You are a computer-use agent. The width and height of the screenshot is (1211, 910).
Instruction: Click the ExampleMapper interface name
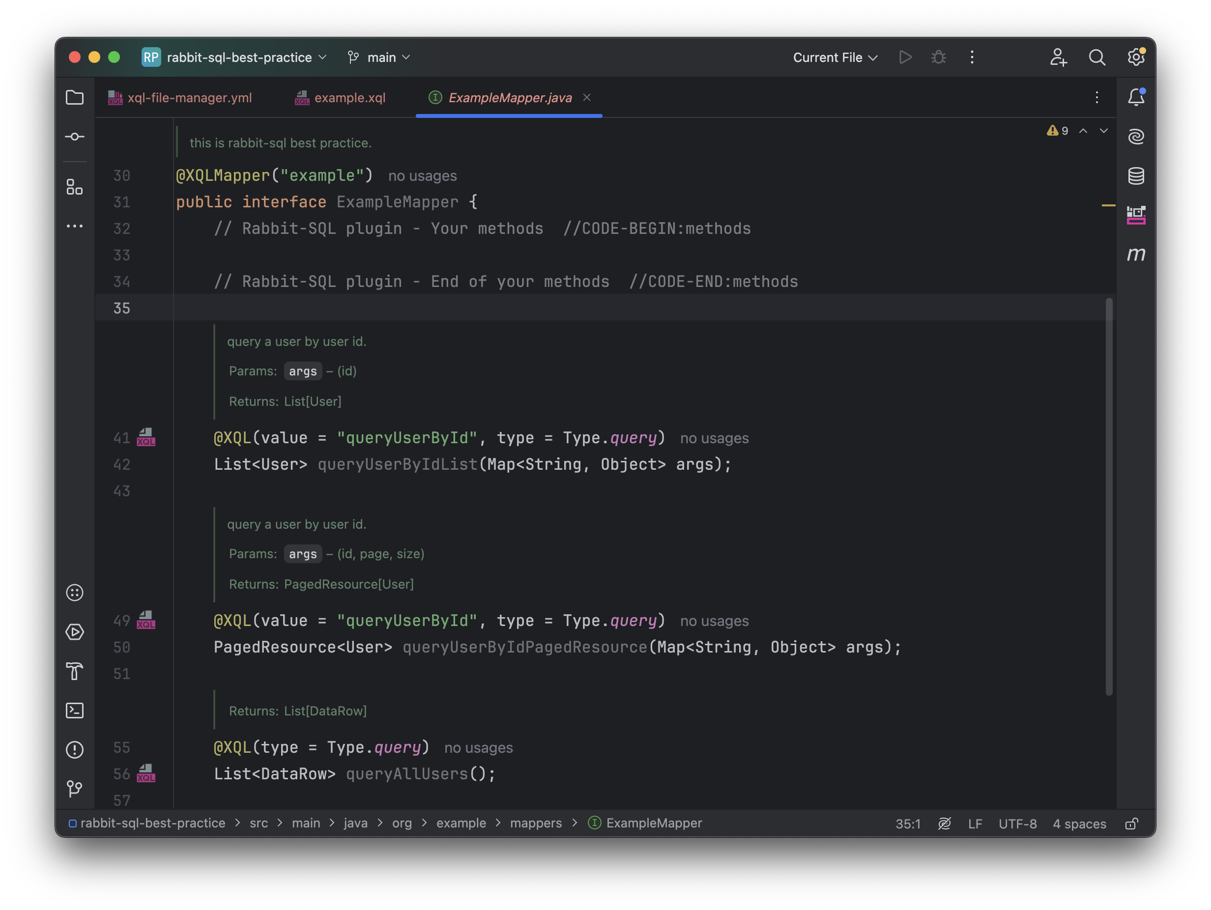(397, 202)
